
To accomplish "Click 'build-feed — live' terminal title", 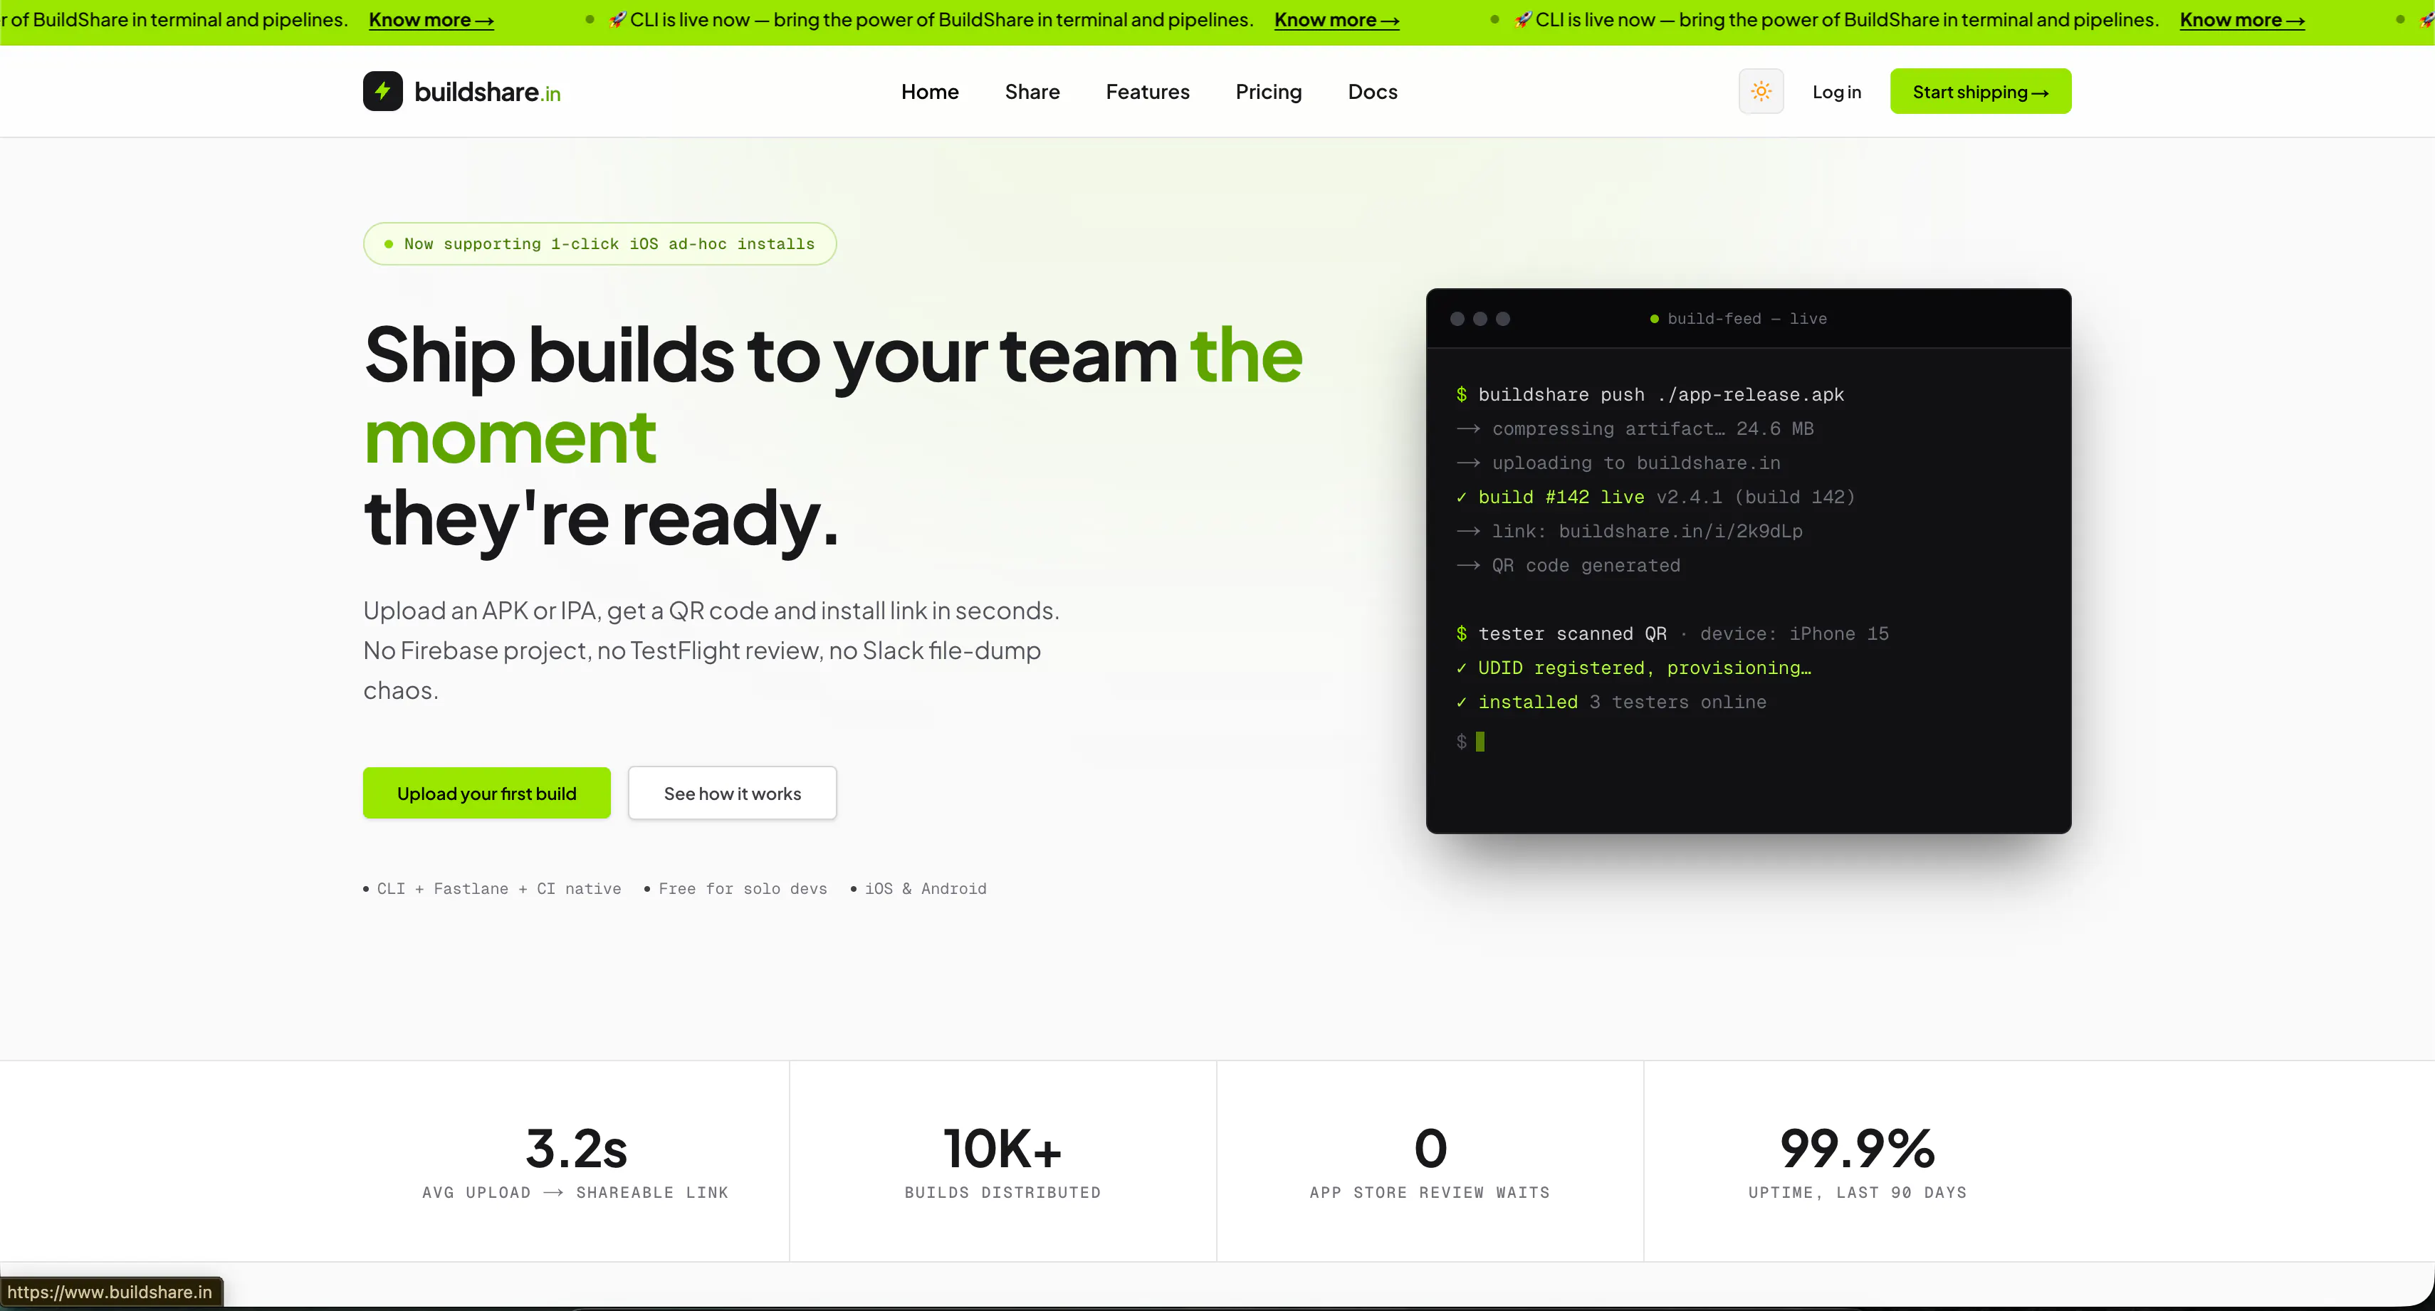I will pos(1747,319).
